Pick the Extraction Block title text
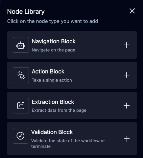This screenshot has width=143, height=158. (x=53, y=102)
